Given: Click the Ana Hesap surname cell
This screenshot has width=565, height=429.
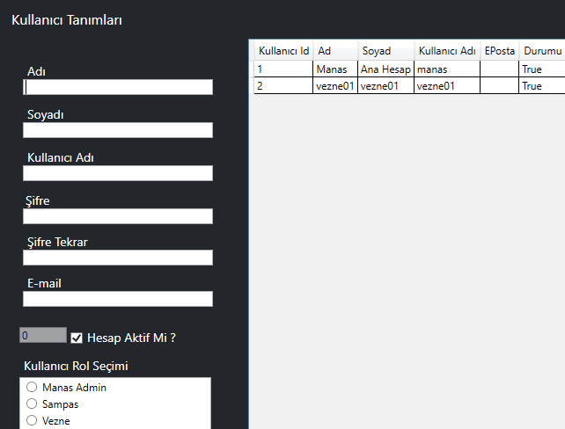Looking at the screenshot, I should [x=385, y=69].
